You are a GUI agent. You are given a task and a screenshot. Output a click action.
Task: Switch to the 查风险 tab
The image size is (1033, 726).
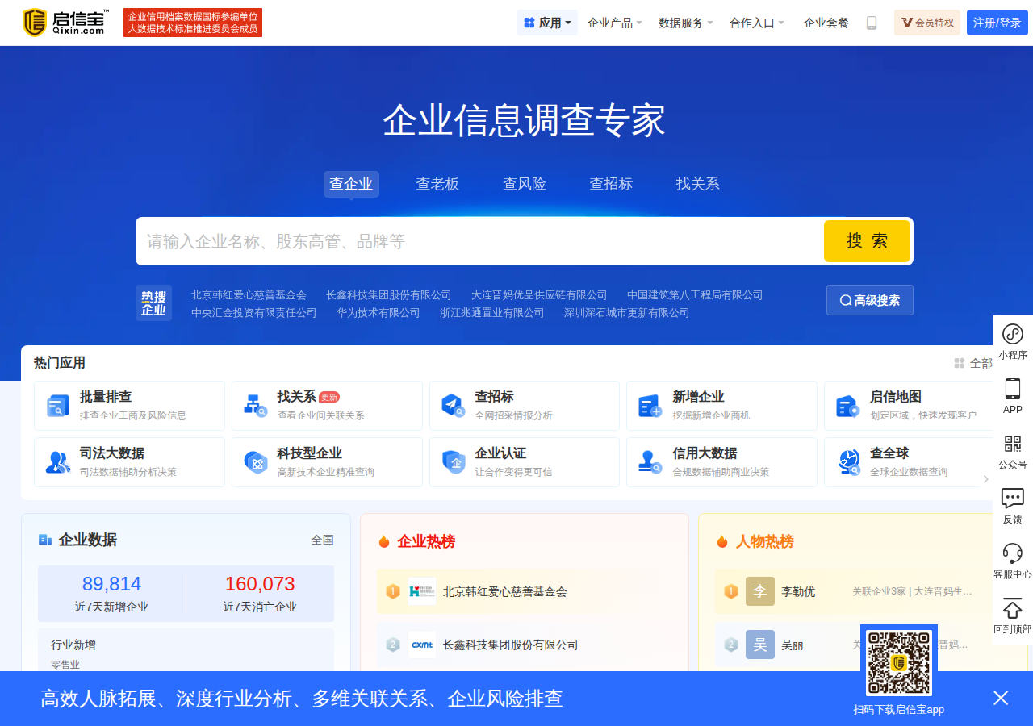(x=525, y=184)
